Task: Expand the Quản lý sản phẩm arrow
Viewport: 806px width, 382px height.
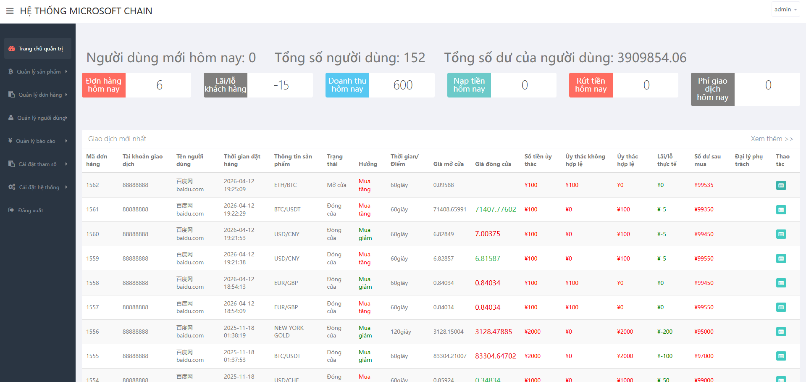Action: [66, 72]
